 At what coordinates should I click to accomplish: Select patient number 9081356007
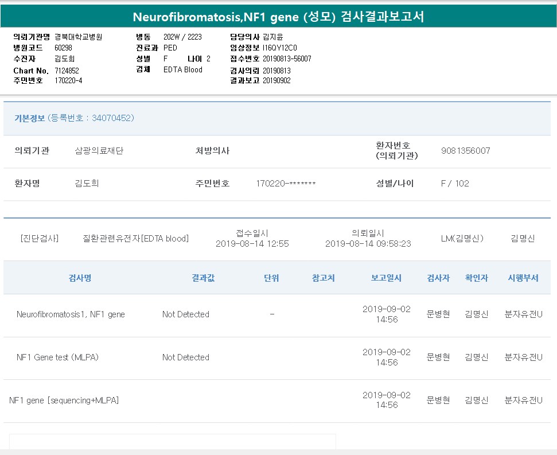coord(466,151)
